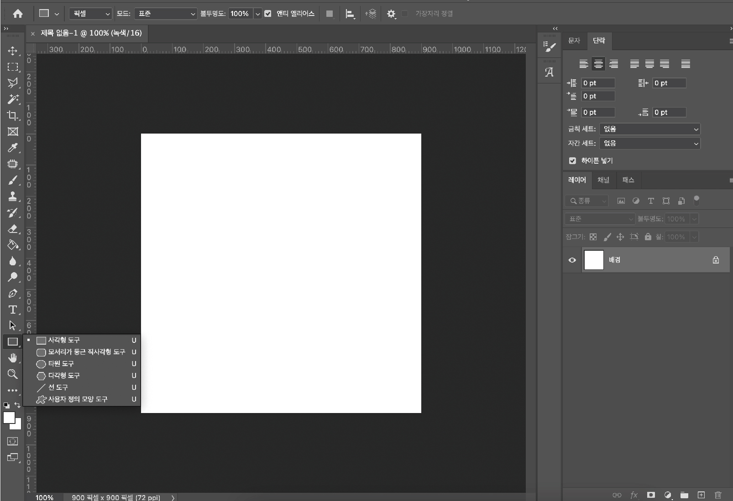The image size is (733, 501).
Task: Choose Custom Shape tool from flyout
Action: tap(86, 399)
